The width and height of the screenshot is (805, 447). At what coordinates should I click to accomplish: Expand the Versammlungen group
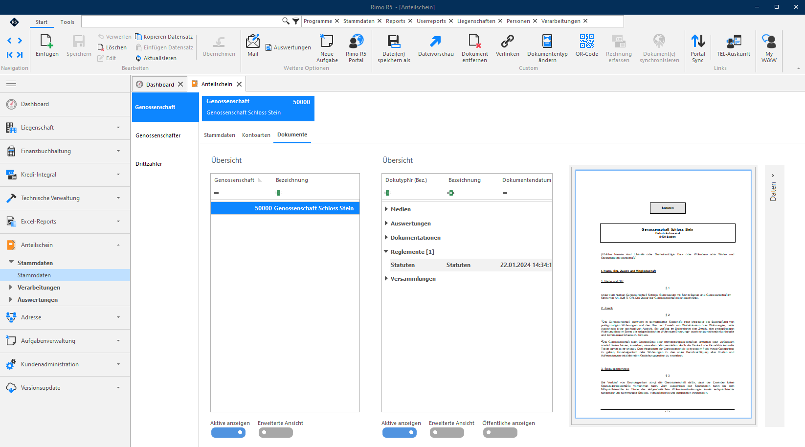point(386,279)
